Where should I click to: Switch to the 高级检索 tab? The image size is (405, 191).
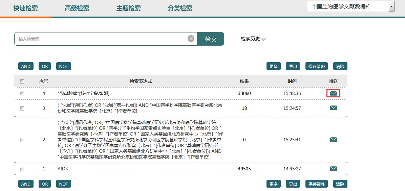tap(77, 8)
